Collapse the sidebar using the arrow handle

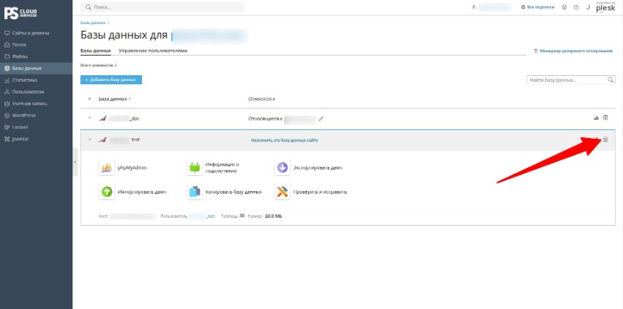(x=75, y=162)
